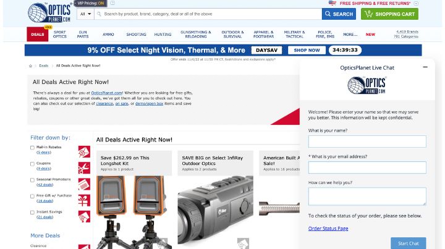Toggle the VIP Pricing ON switch
Image resolution: width=445 pixels, height=249 pixels.
(90, 3)
